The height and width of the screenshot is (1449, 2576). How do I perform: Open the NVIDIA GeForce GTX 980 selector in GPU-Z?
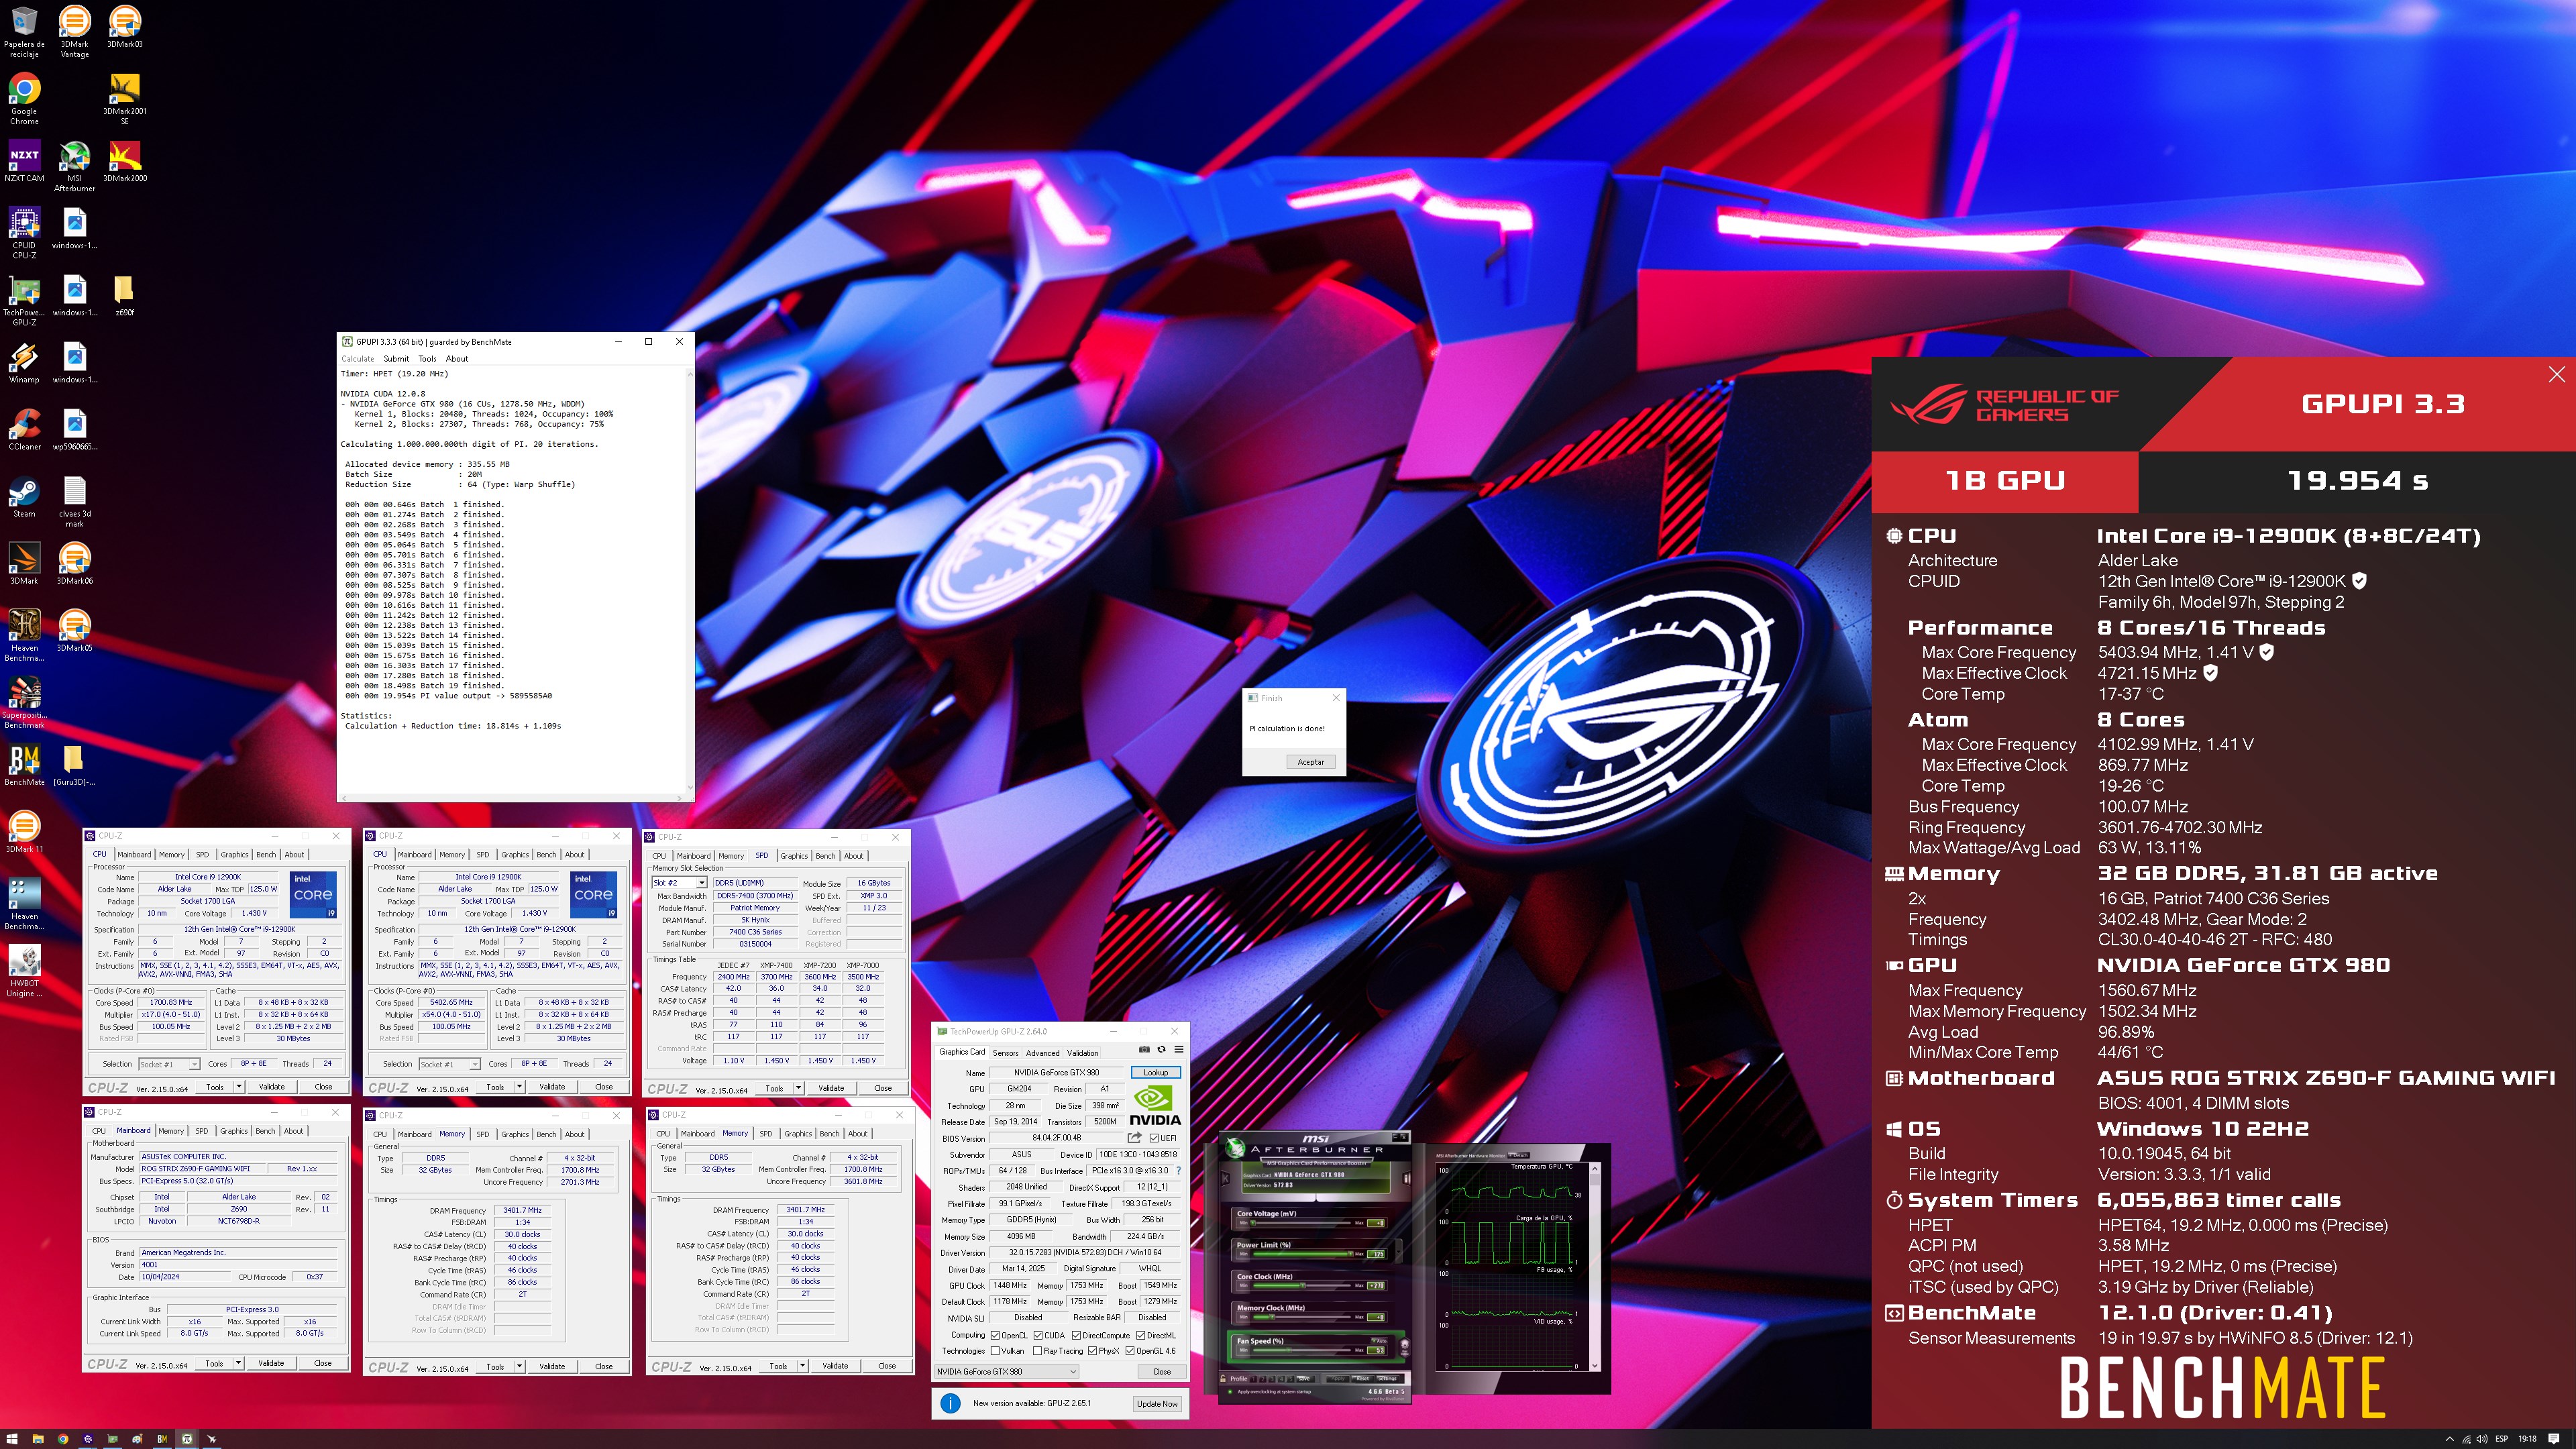1006,1372
